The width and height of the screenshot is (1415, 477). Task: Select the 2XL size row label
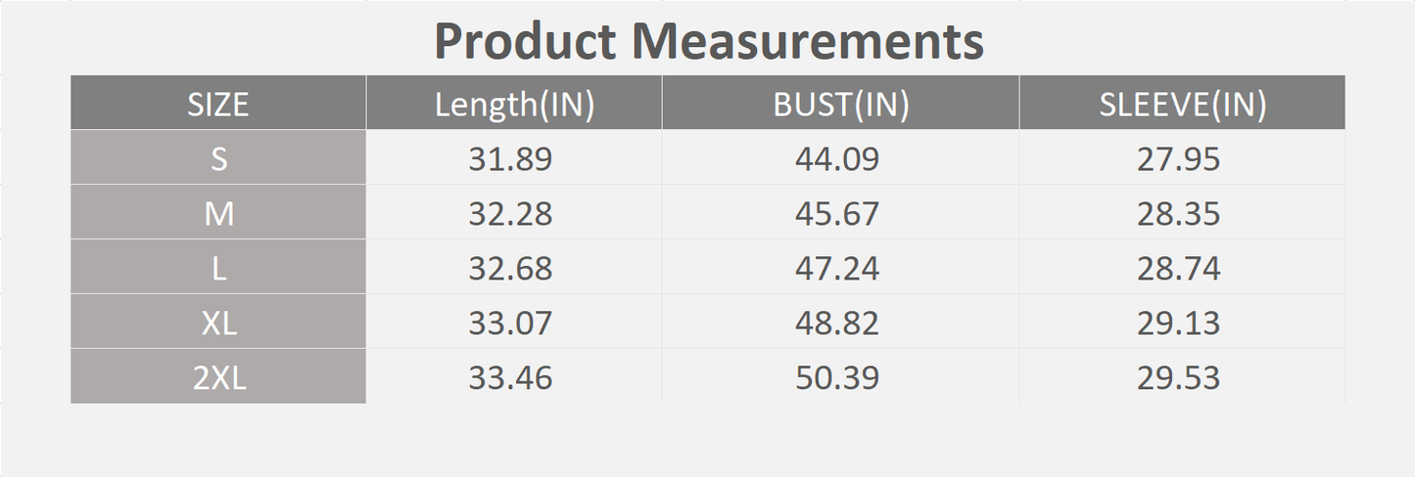(218, 377)
